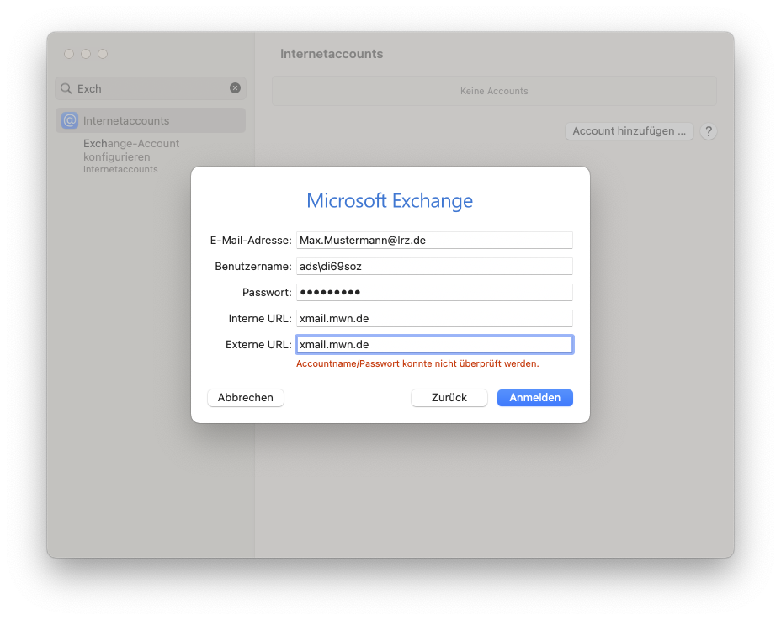781x620 pixels.
Task: Click the Interne URL field
Action: coord(434,319)
